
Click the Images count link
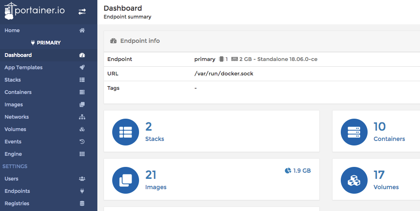[151, 175]
